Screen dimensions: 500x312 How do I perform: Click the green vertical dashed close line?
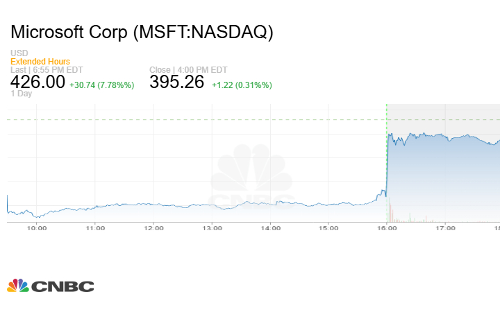coord(386,159)
